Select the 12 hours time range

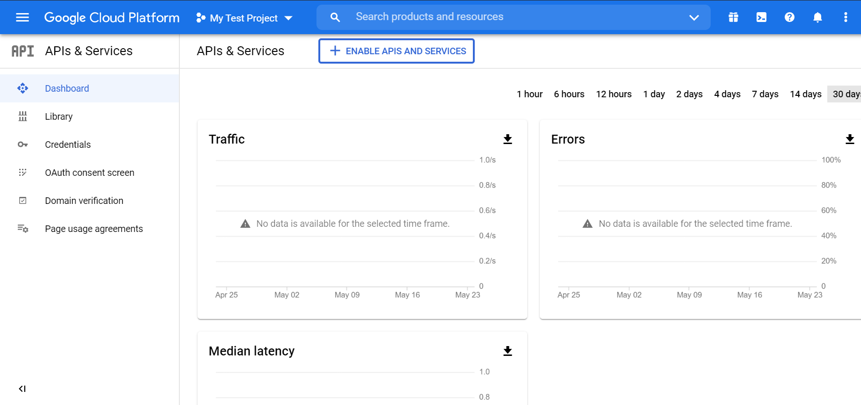614,94
